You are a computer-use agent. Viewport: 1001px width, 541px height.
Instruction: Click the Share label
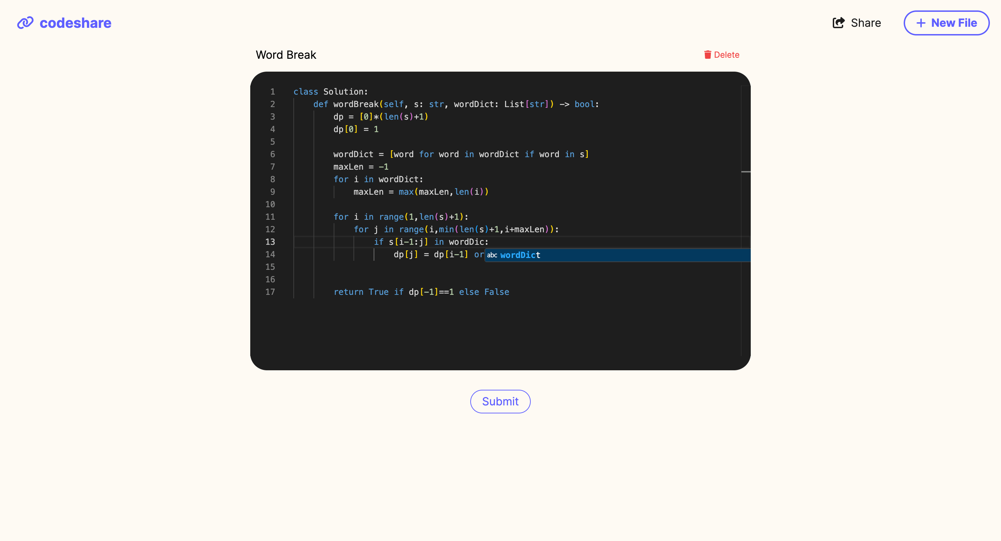[866, 23]
